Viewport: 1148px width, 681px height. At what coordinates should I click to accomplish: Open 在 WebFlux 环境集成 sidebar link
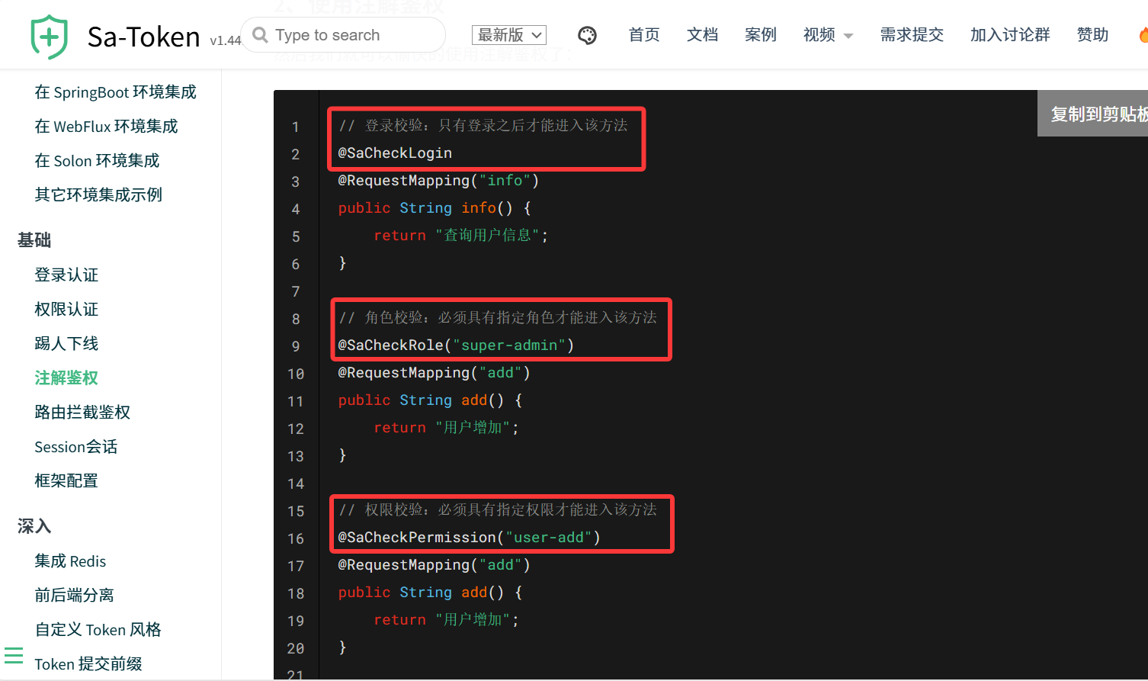pyautogui.click(x=106, y=127)
